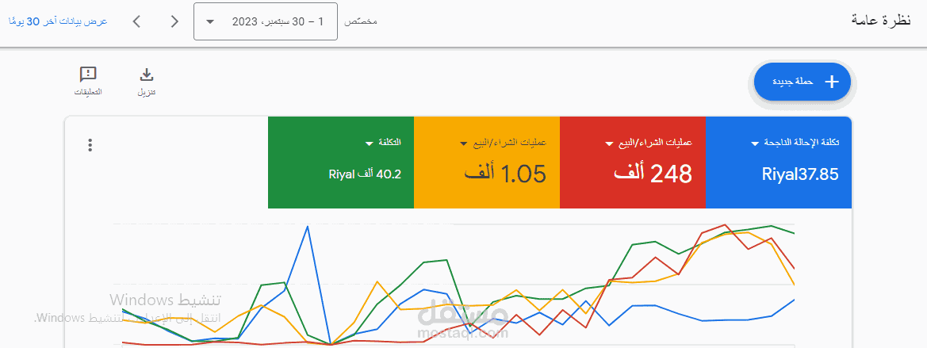Click the حملة جديدة new campaign button
Screen dimensions: 927x348
(x=803, y=82)
